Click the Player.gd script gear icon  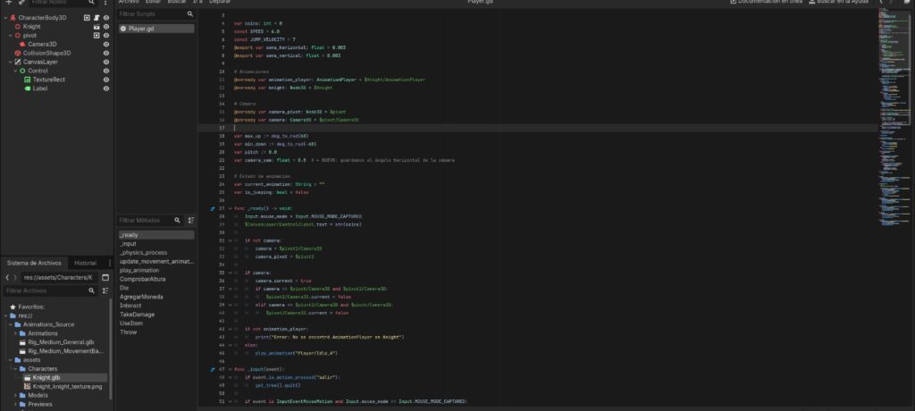click(123, 29)
